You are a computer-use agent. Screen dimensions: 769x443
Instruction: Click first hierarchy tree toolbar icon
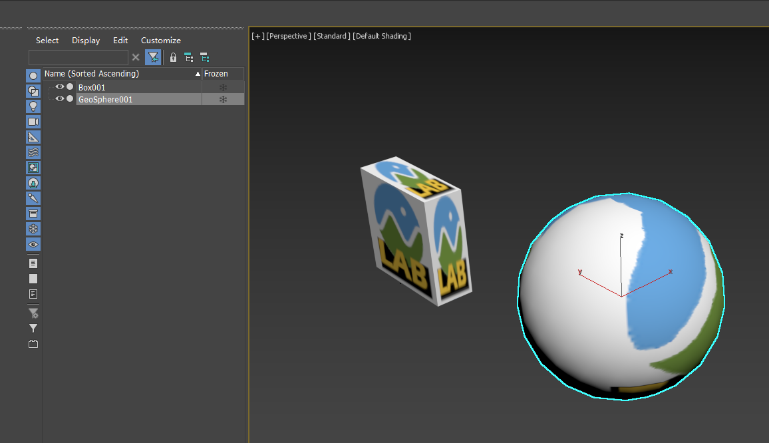tap(189, 57)
